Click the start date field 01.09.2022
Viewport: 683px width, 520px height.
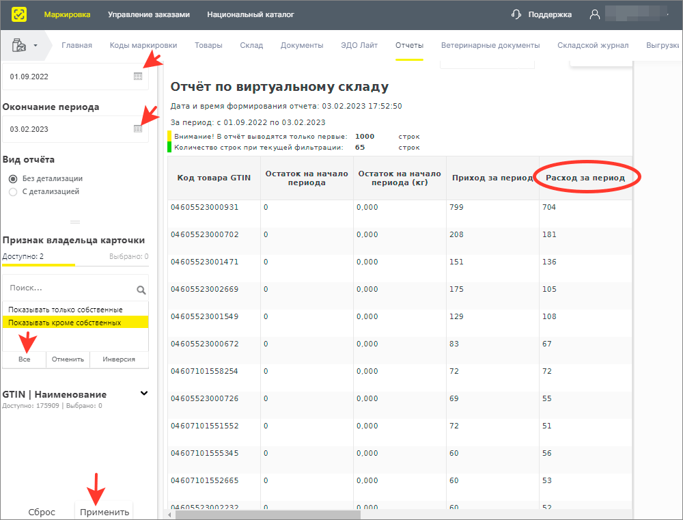[75, 77]
